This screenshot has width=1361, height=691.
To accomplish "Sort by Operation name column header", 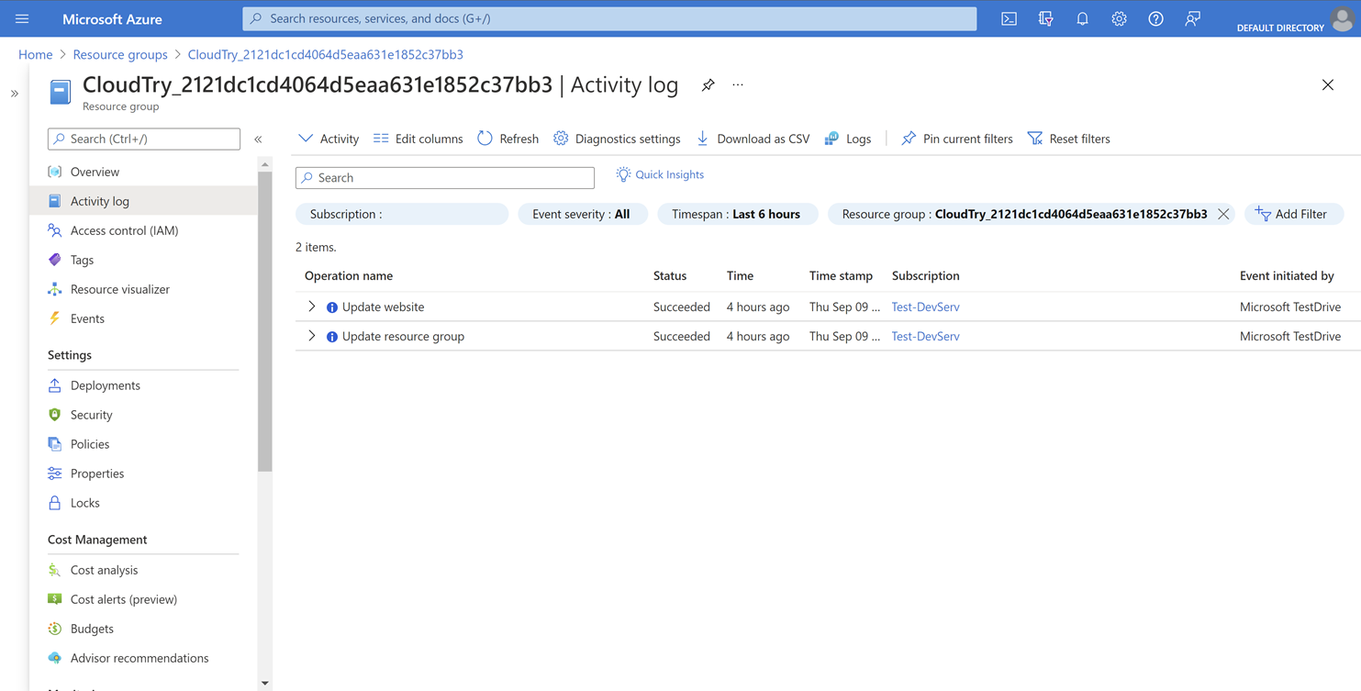I will click(349, 275).
